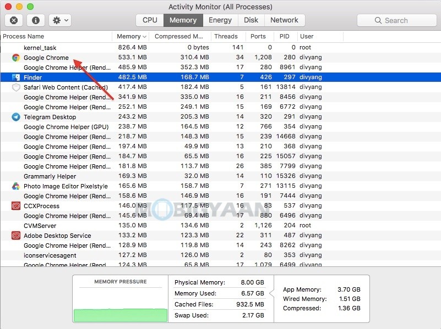
Task: Click the Photo Image Editor Pixelstyle icon
Action: tap(16, 186)
